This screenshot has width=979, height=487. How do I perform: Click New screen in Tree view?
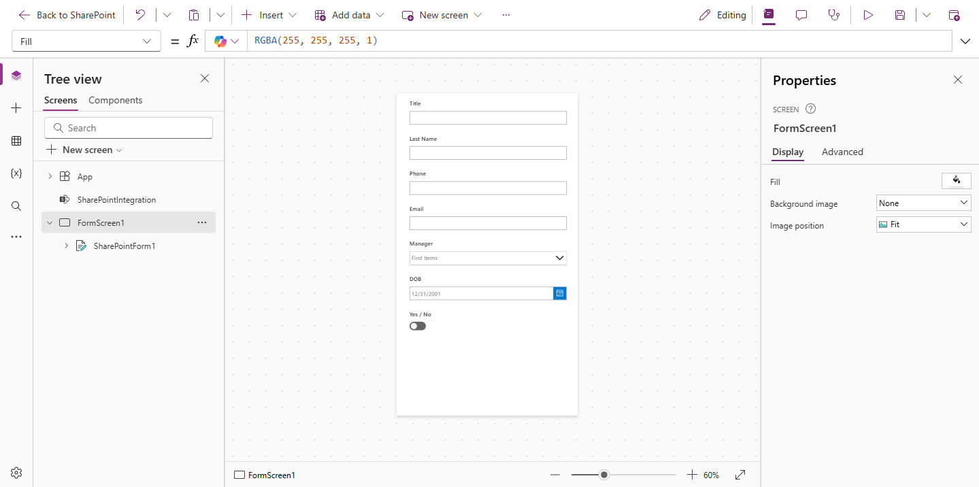[x=84, y=150]
